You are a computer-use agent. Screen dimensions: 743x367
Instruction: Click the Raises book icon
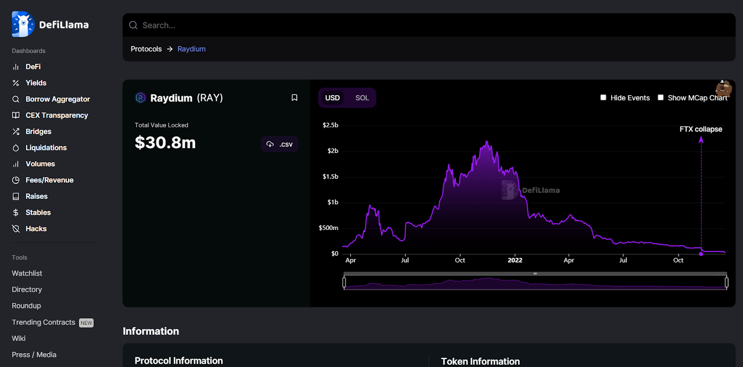point(16,197)
